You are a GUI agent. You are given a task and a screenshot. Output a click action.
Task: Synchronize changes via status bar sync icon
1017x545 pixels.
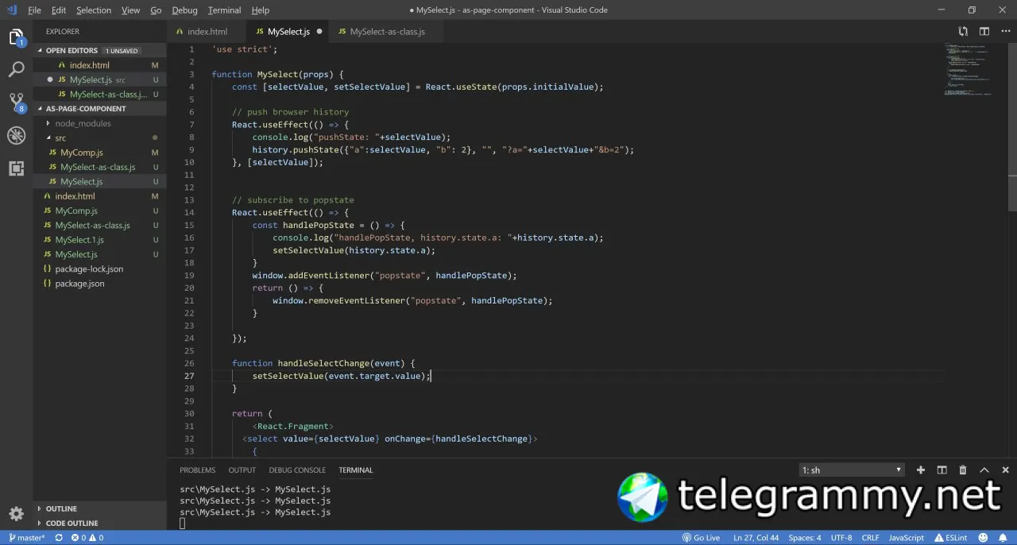(x=58, y=538)
